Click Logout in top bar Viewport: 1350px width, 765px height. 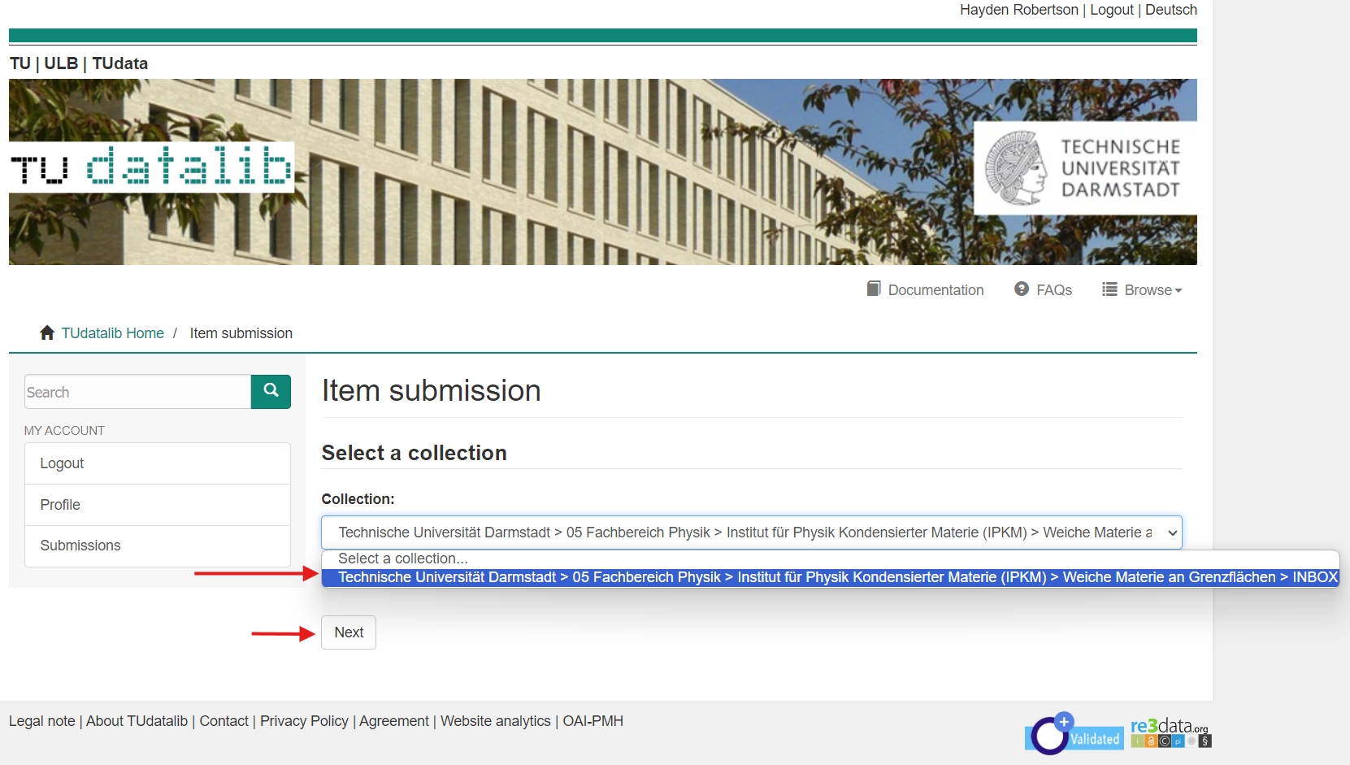1112,10
